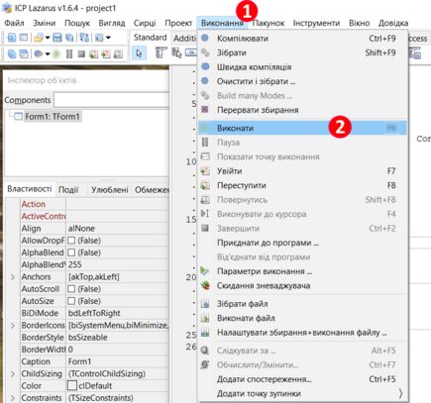Screen dimensions: 431x403
Task: Click the Components filter input field
Action: tap(112, 100)
